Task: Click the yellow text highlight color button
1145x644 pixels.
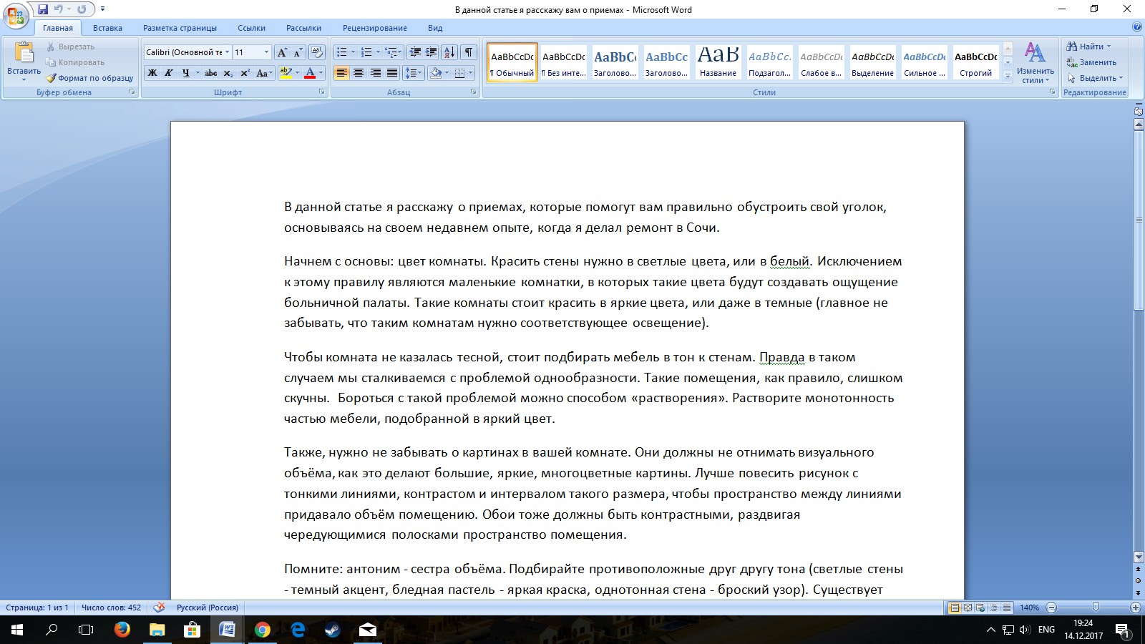Action: point(286,73)
